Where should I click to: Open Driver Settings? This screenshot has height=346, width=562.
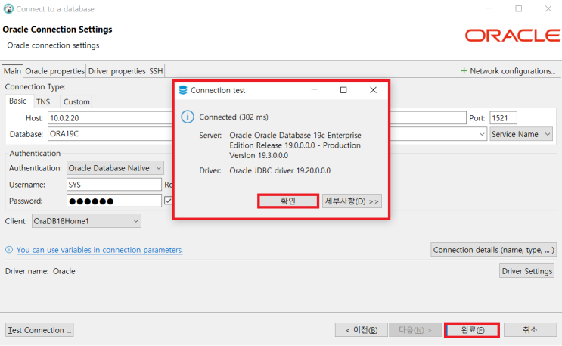(x=526, y=271)
